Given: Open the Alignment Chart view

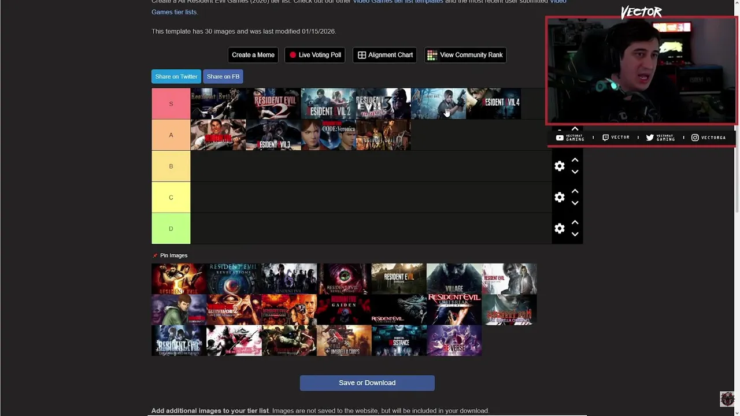Looking at the screenshot, I should (385, 55).
